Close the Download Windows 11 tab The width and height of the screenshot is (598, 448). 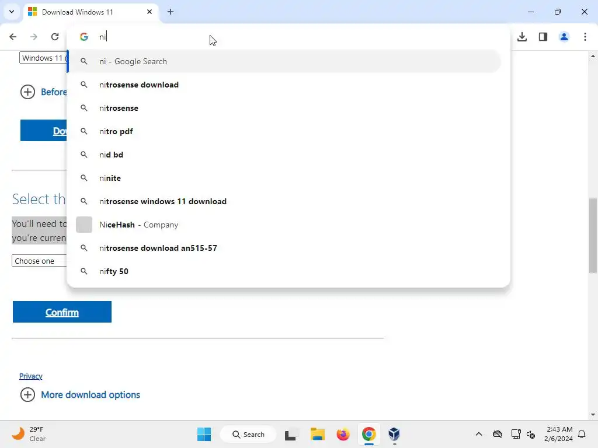click(149, 12)
